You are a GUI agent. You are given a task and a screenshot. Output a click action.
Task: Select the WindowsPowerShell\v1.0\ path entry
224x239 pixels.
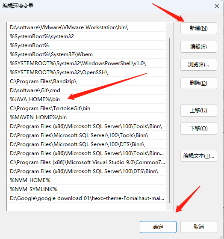click(x=87, y=63)
